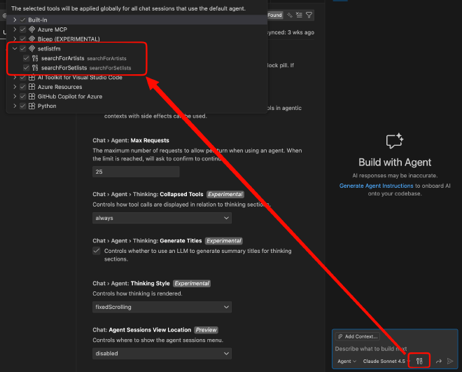The height and width of the screenshot is (372, 462).
Task: Uncheck the searchForSetlists tool checkbox
Action: tap(26, 68)
